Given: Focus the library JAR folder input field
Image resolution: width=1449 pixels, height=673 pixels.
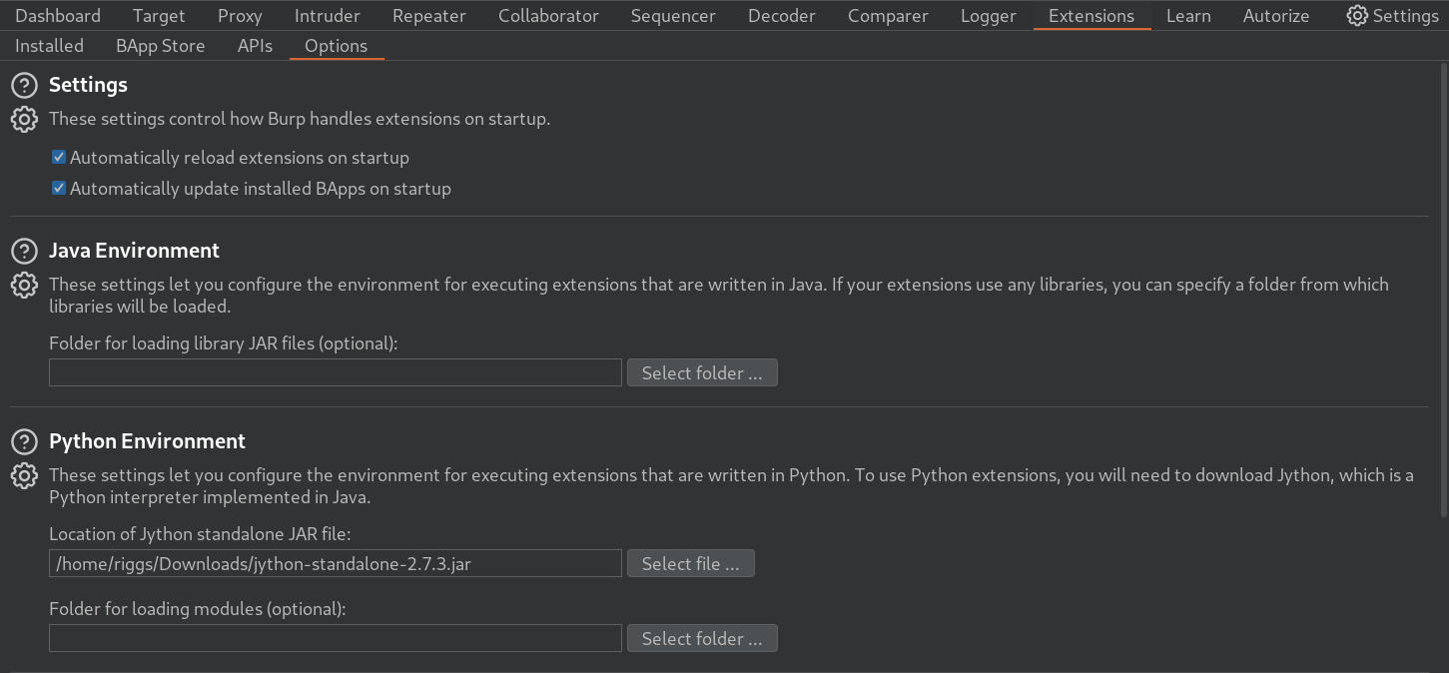Looking at the screenshot, I should pos(336,373).
